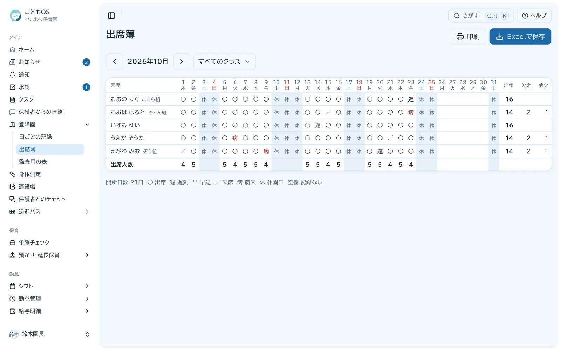Click the 印刷 button label
The image size is (561, 350).
(473, 37)
